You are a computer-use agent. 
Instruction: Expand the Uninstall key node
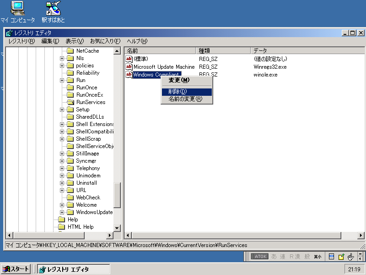(62, 183)
